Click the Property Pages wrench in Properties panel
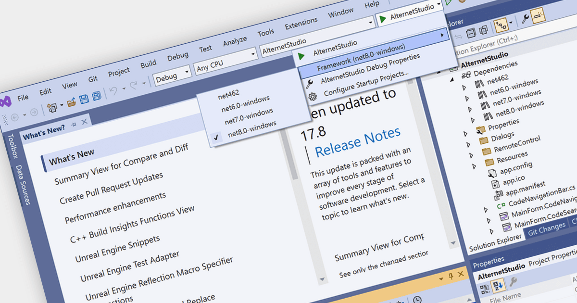The width and height of the screenshot is (577, 303). pyautogui.click(x=514, y=282)
